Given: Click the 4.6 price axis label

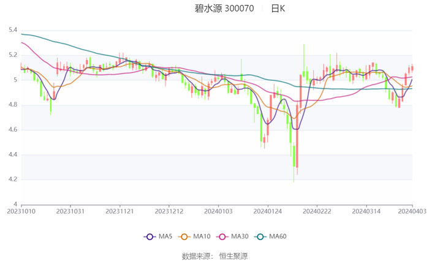Looking at the screenshot, I should coord(12,130).
